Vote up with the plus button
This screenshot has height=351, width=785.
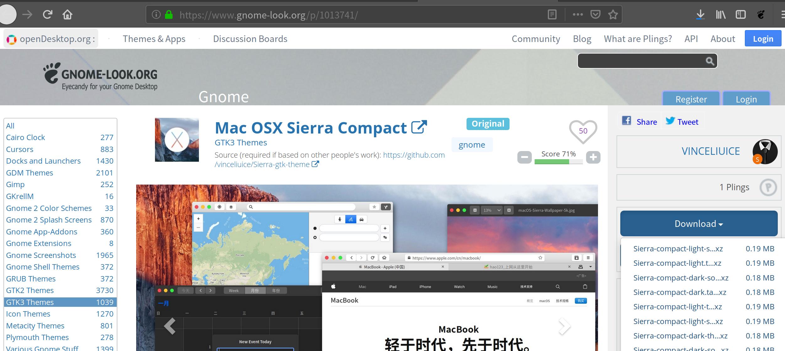pyautogui.click(x=593, y=157)
